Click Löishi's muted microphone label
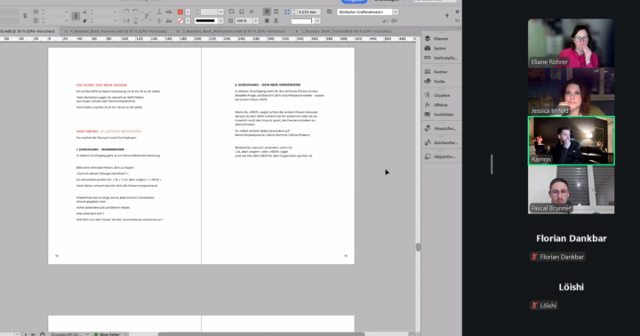 [544, 306]
